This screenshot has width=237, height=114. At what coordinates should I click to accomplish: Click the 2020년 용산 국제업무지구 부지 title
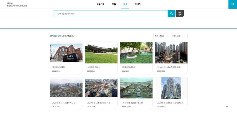(x=65, y=103)
